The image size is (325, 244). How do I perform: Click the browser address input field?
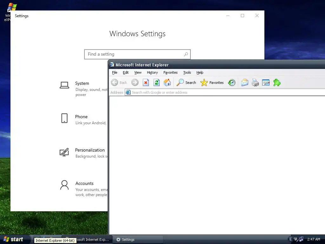coord(225,92)
